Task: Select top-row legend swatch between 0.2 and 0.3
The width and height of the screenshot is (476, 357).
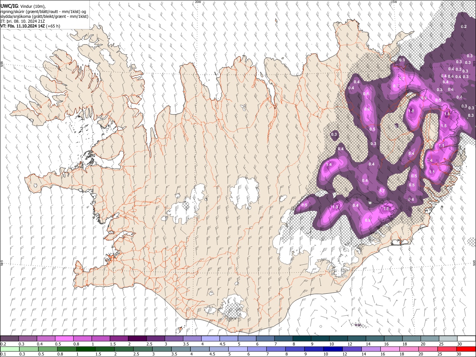Action: click(x=9, y=338)
